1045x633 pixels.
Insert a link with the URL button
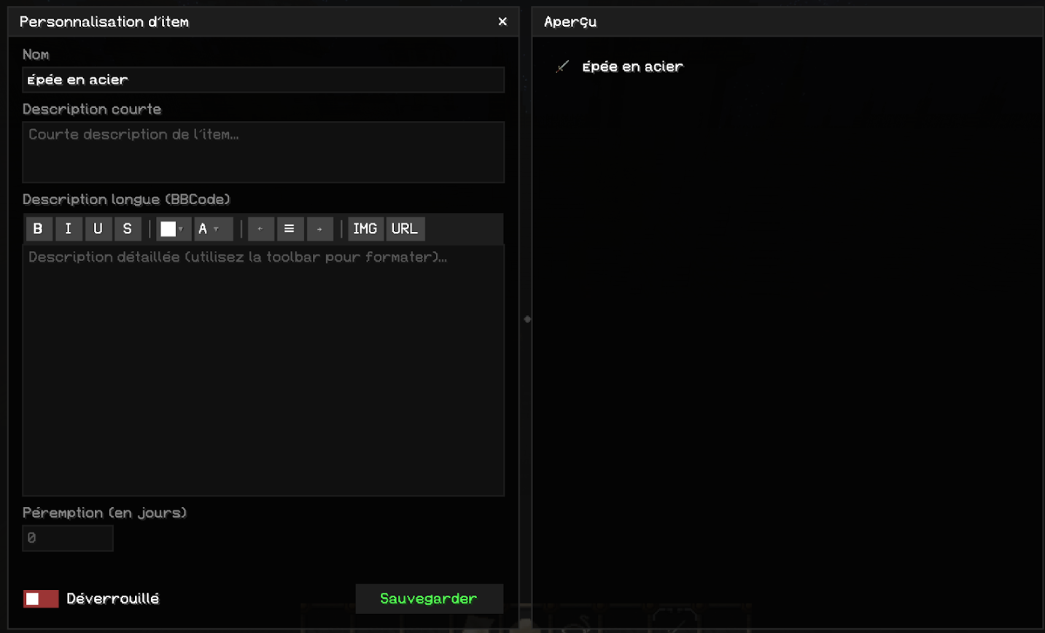coord(405,229)
